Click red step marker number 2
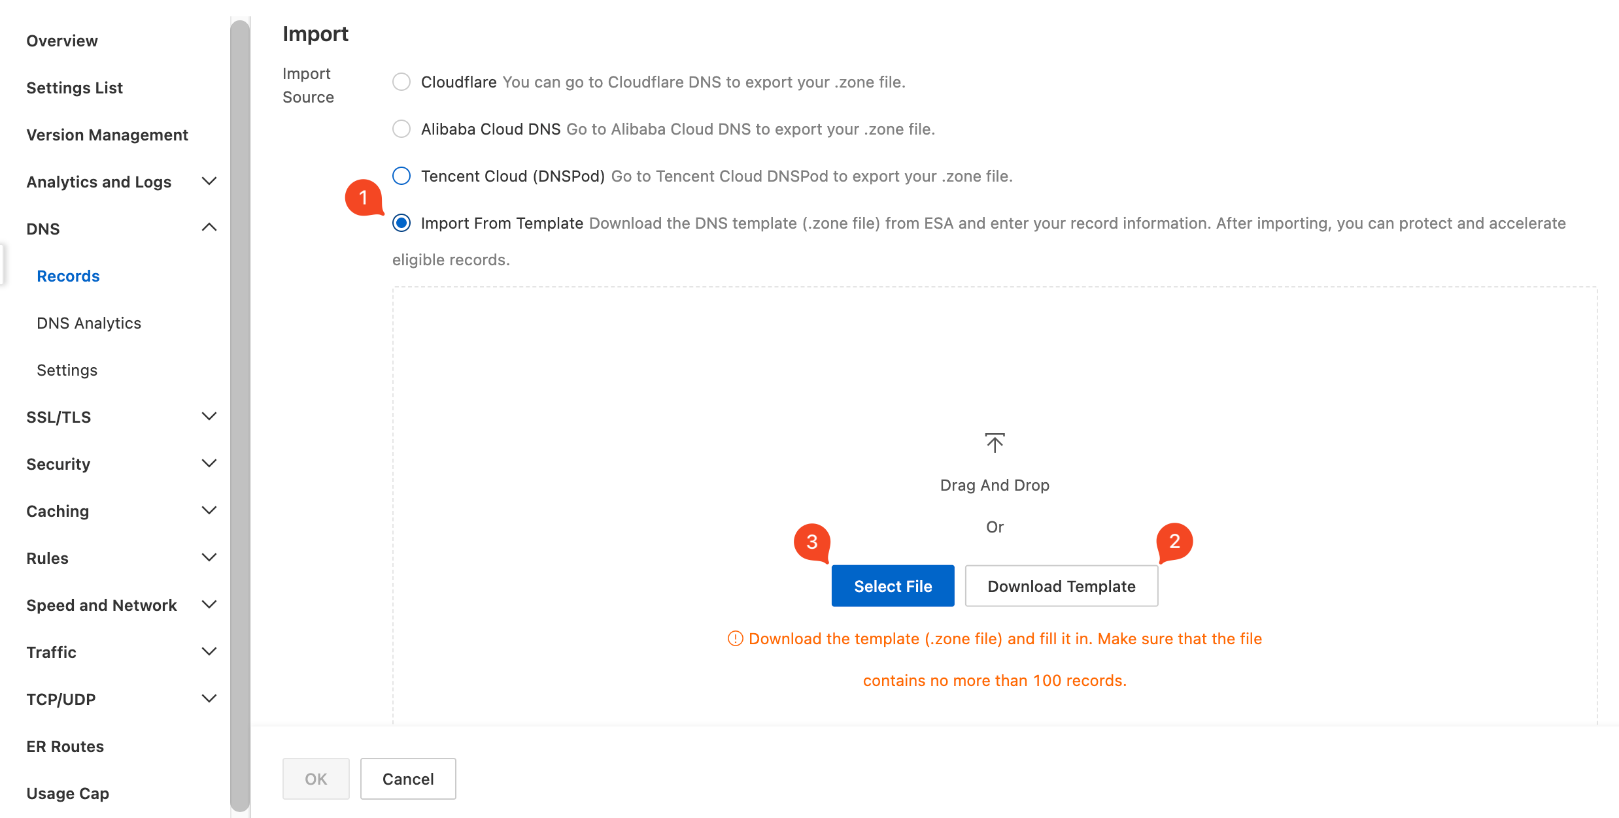This screenshot has height=818, width=1619. (1174, 542)
